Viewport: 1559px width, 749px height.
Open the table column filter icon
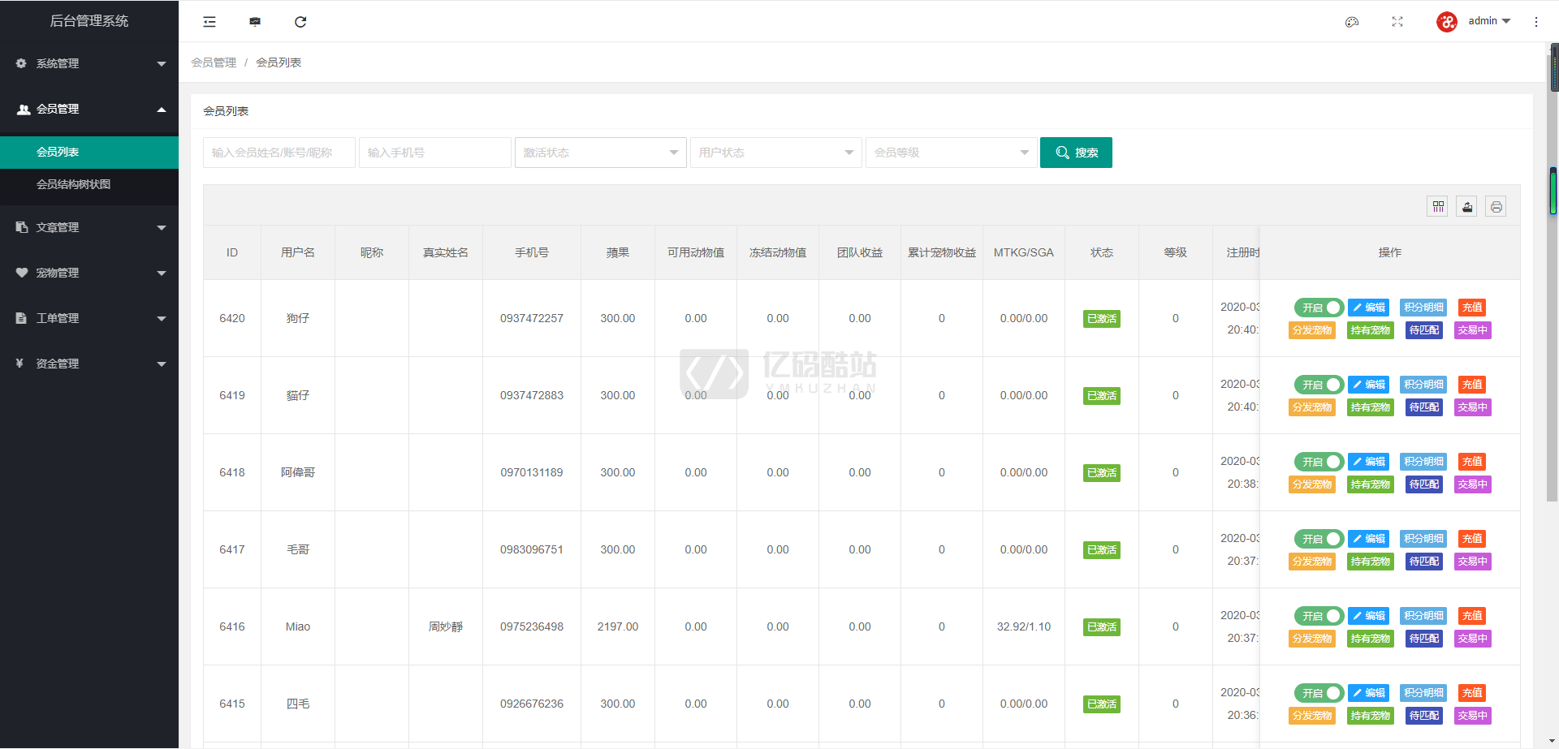(1438, 207)
